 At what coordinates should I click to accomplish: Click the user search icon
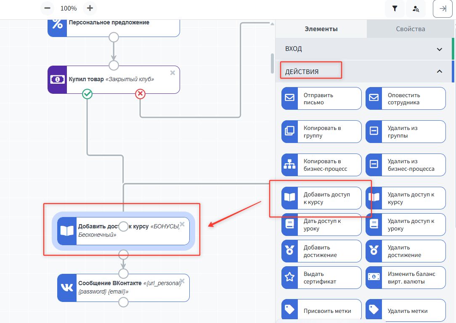click(x=416, y=8)
